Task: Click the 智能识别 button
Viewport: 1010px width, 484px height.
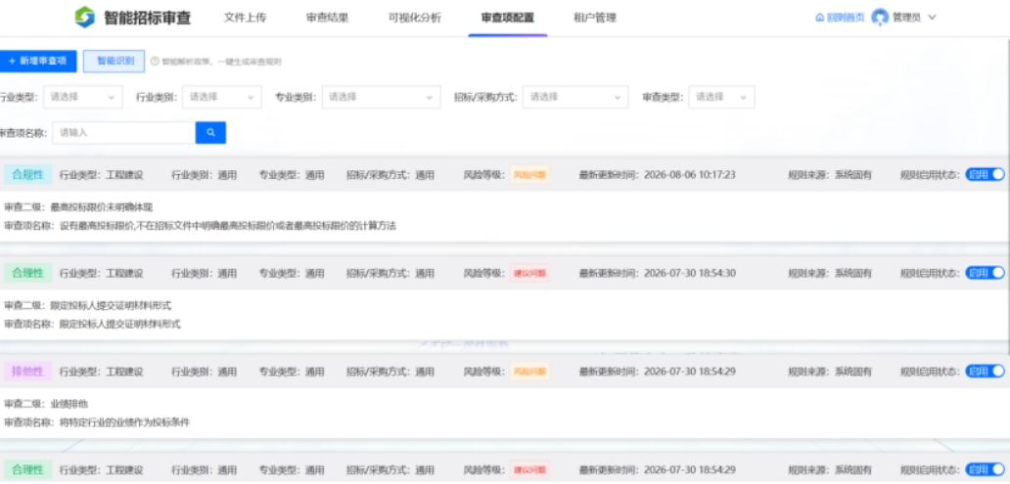Action: tap(114, 62)
